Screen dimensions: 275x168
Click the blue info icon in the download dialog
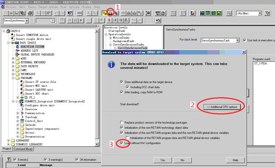[x=111, y=65]
